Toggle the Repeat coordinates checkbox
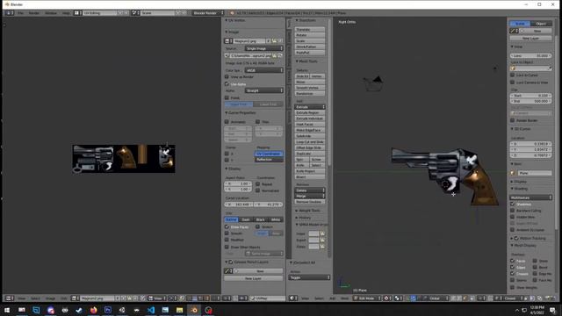The image size is (562, 316). pyautogui.click(x=257, y=183)
